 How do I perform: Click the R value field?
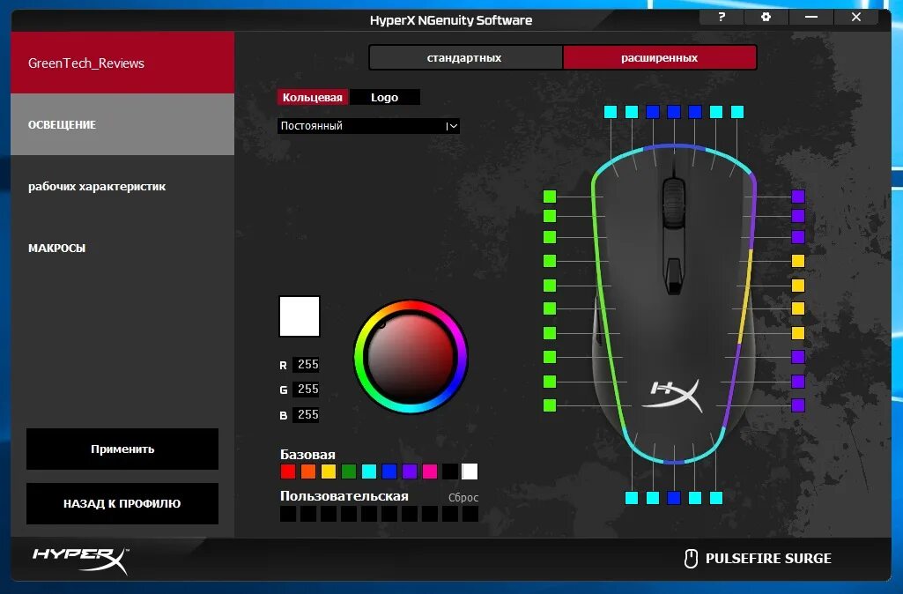pos(307,364)
